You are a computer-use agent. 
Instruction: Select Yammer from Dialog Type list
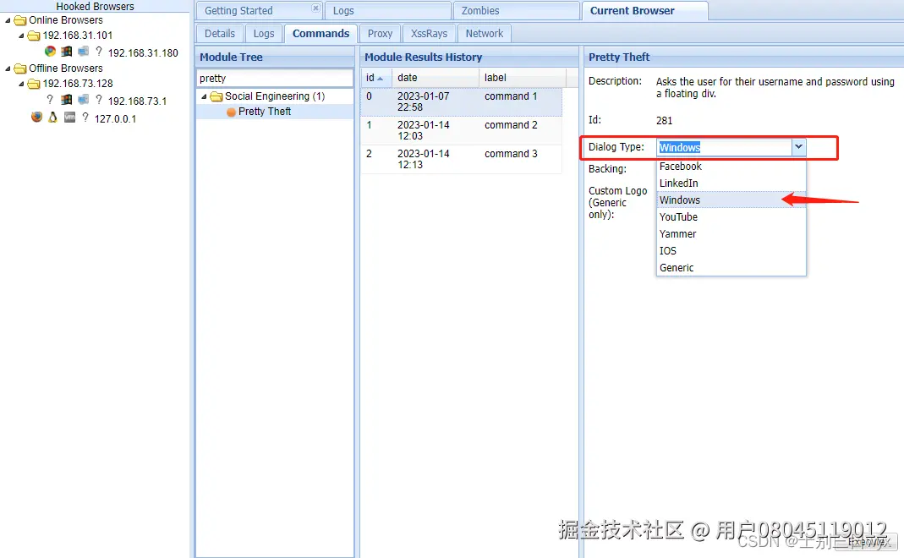click(731, 233)
